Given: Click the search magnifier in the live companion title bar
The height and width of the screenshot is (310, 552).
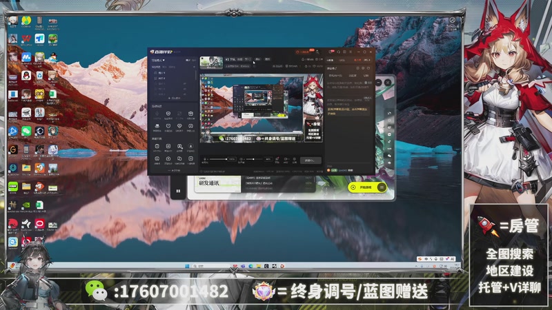Looking at the screenshot, I should pos(315,52).
